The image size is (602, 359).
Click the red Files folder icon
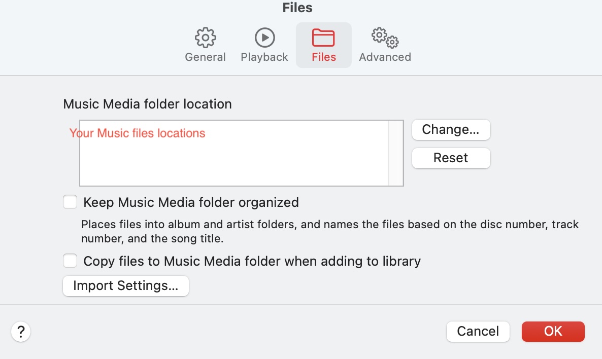[x=323, y=38]
